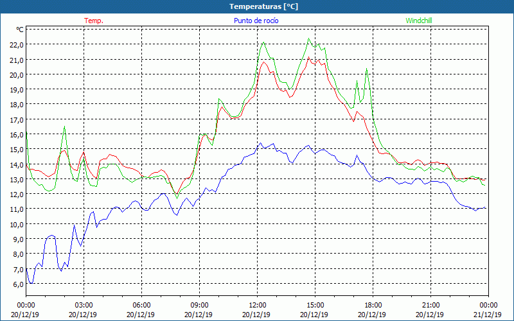Click the '12:00' time axis label
The height and width of the screenshot is (321, 514).
coord(257,306)
